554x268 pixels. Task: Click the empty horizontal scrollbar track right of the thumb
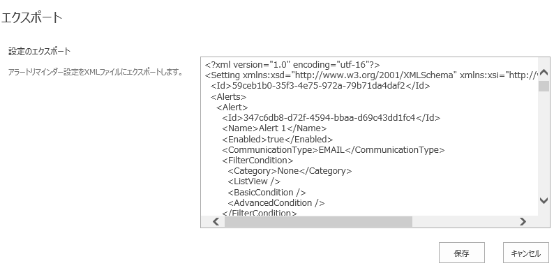pyautogui.click(x=465, y=222)
